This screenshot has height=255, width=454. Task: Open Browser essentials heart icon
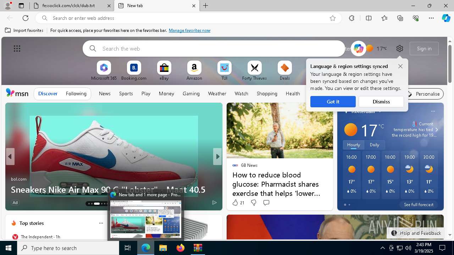click(416, 18)
